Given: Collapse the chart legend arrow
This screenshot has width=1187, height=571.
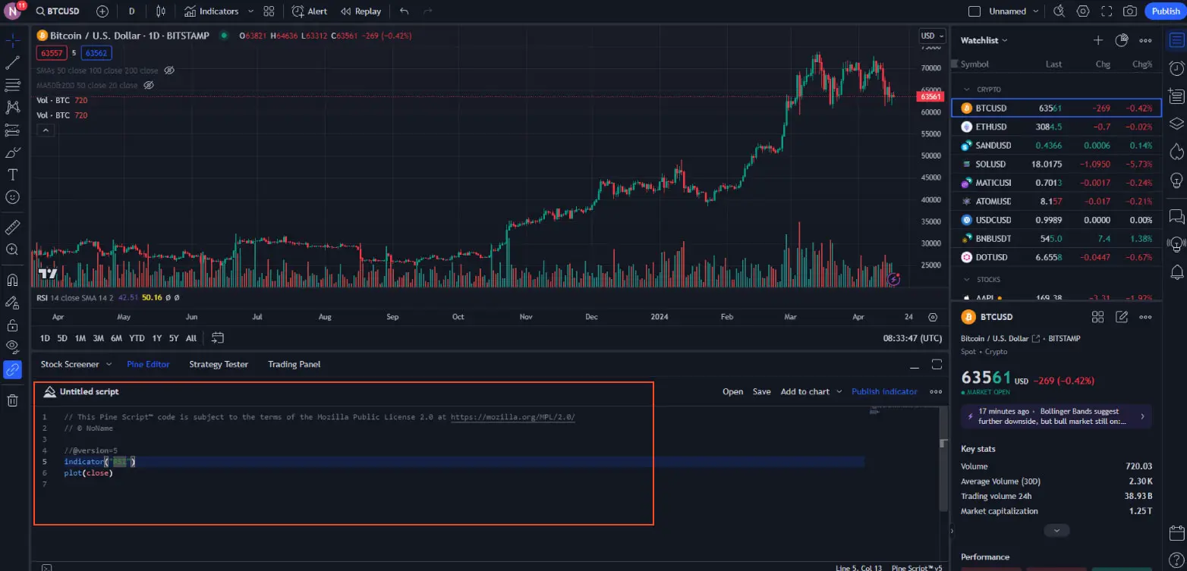Looking at the screenshot, I should [45, 130].
